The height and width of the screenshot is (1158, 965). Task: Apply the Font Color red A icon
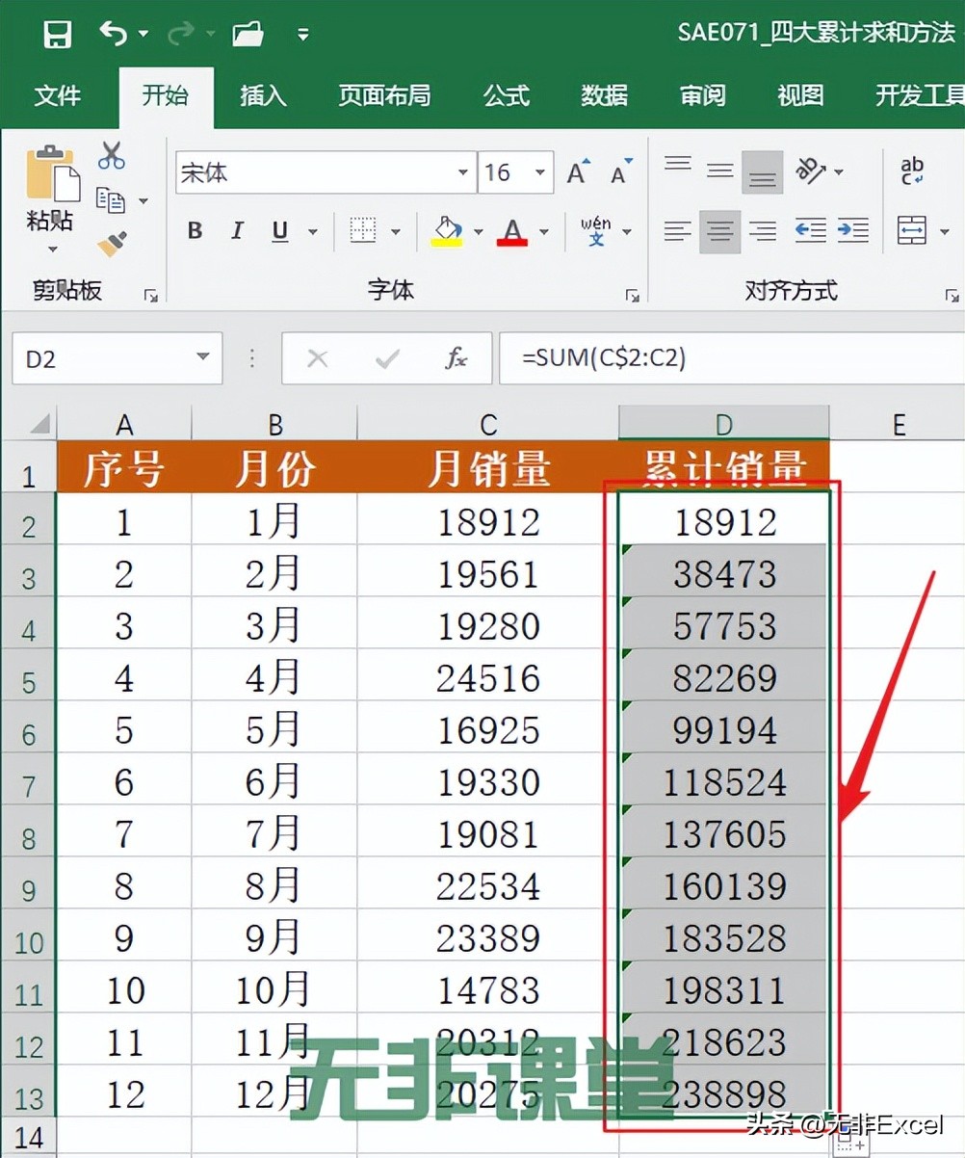click(x=513, y=231)
